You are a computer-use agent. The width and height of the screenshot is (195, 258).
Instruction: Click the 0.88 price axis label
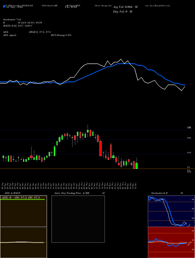189,153
